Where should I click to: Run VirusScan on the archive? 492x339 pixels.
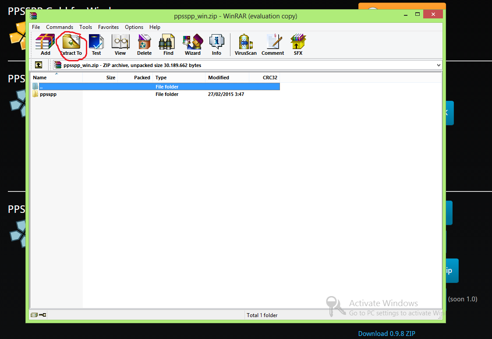click(x=246, y=45)
